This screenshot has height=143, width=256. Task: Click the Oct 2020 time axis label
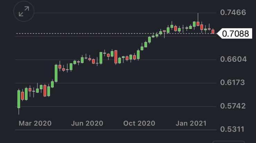139,123
